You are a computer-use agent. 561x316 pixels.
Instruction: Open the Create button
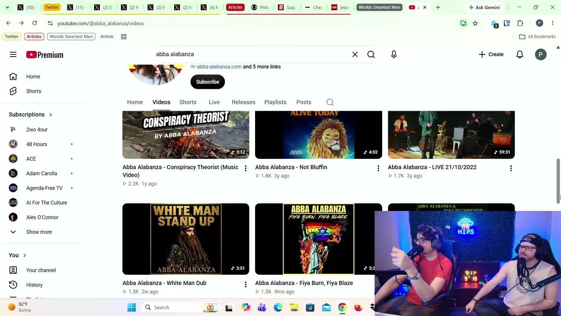(x=491, y=54)
